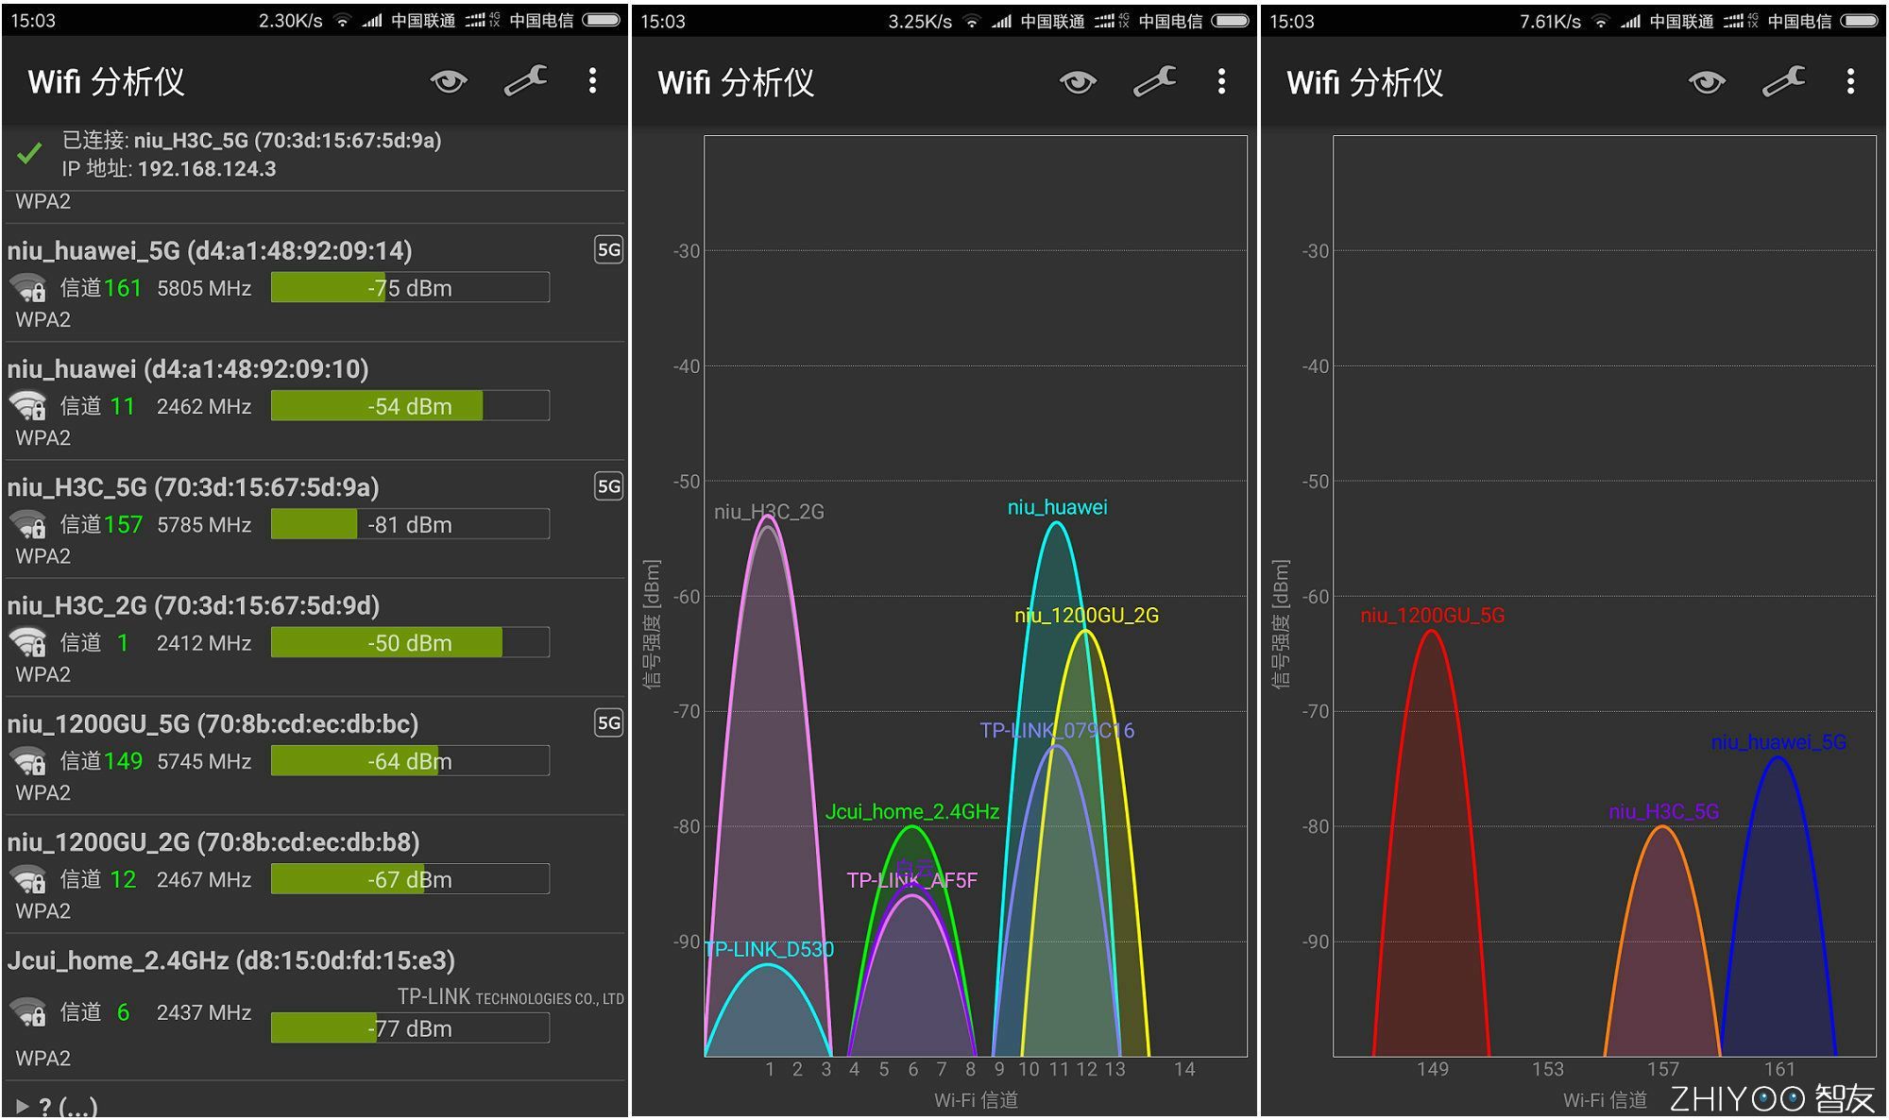Tap wifi lock icon for niu_huawei channel 11
This screenshot has height=1120, width=1889.
[28, 406]
